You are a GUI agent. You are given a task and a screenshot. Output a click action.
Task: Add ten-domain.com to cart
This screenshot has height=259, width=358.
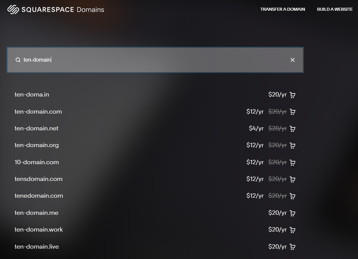pyautogui.click(x=293, y=112)
